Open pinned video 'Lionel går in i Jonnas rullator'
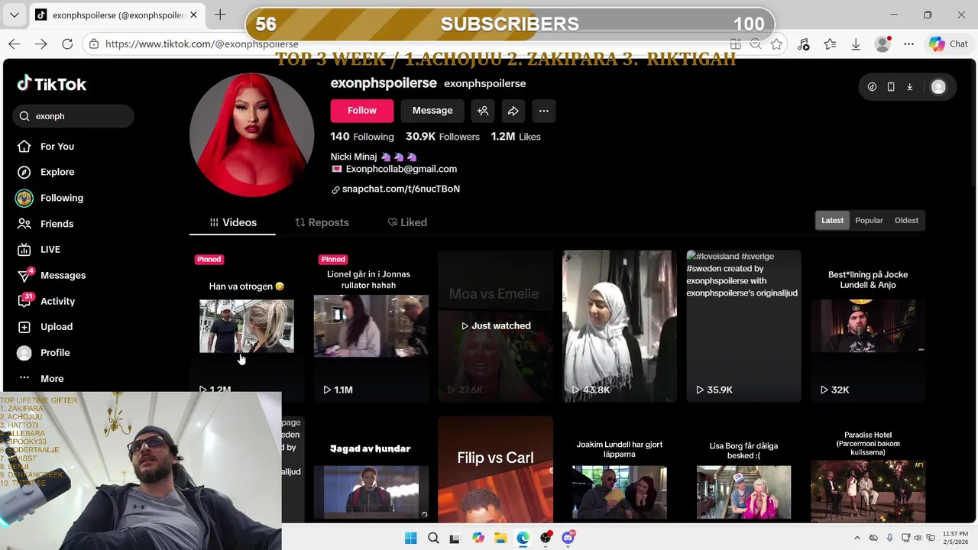978x550 pixels. click(x=371, y=325)
